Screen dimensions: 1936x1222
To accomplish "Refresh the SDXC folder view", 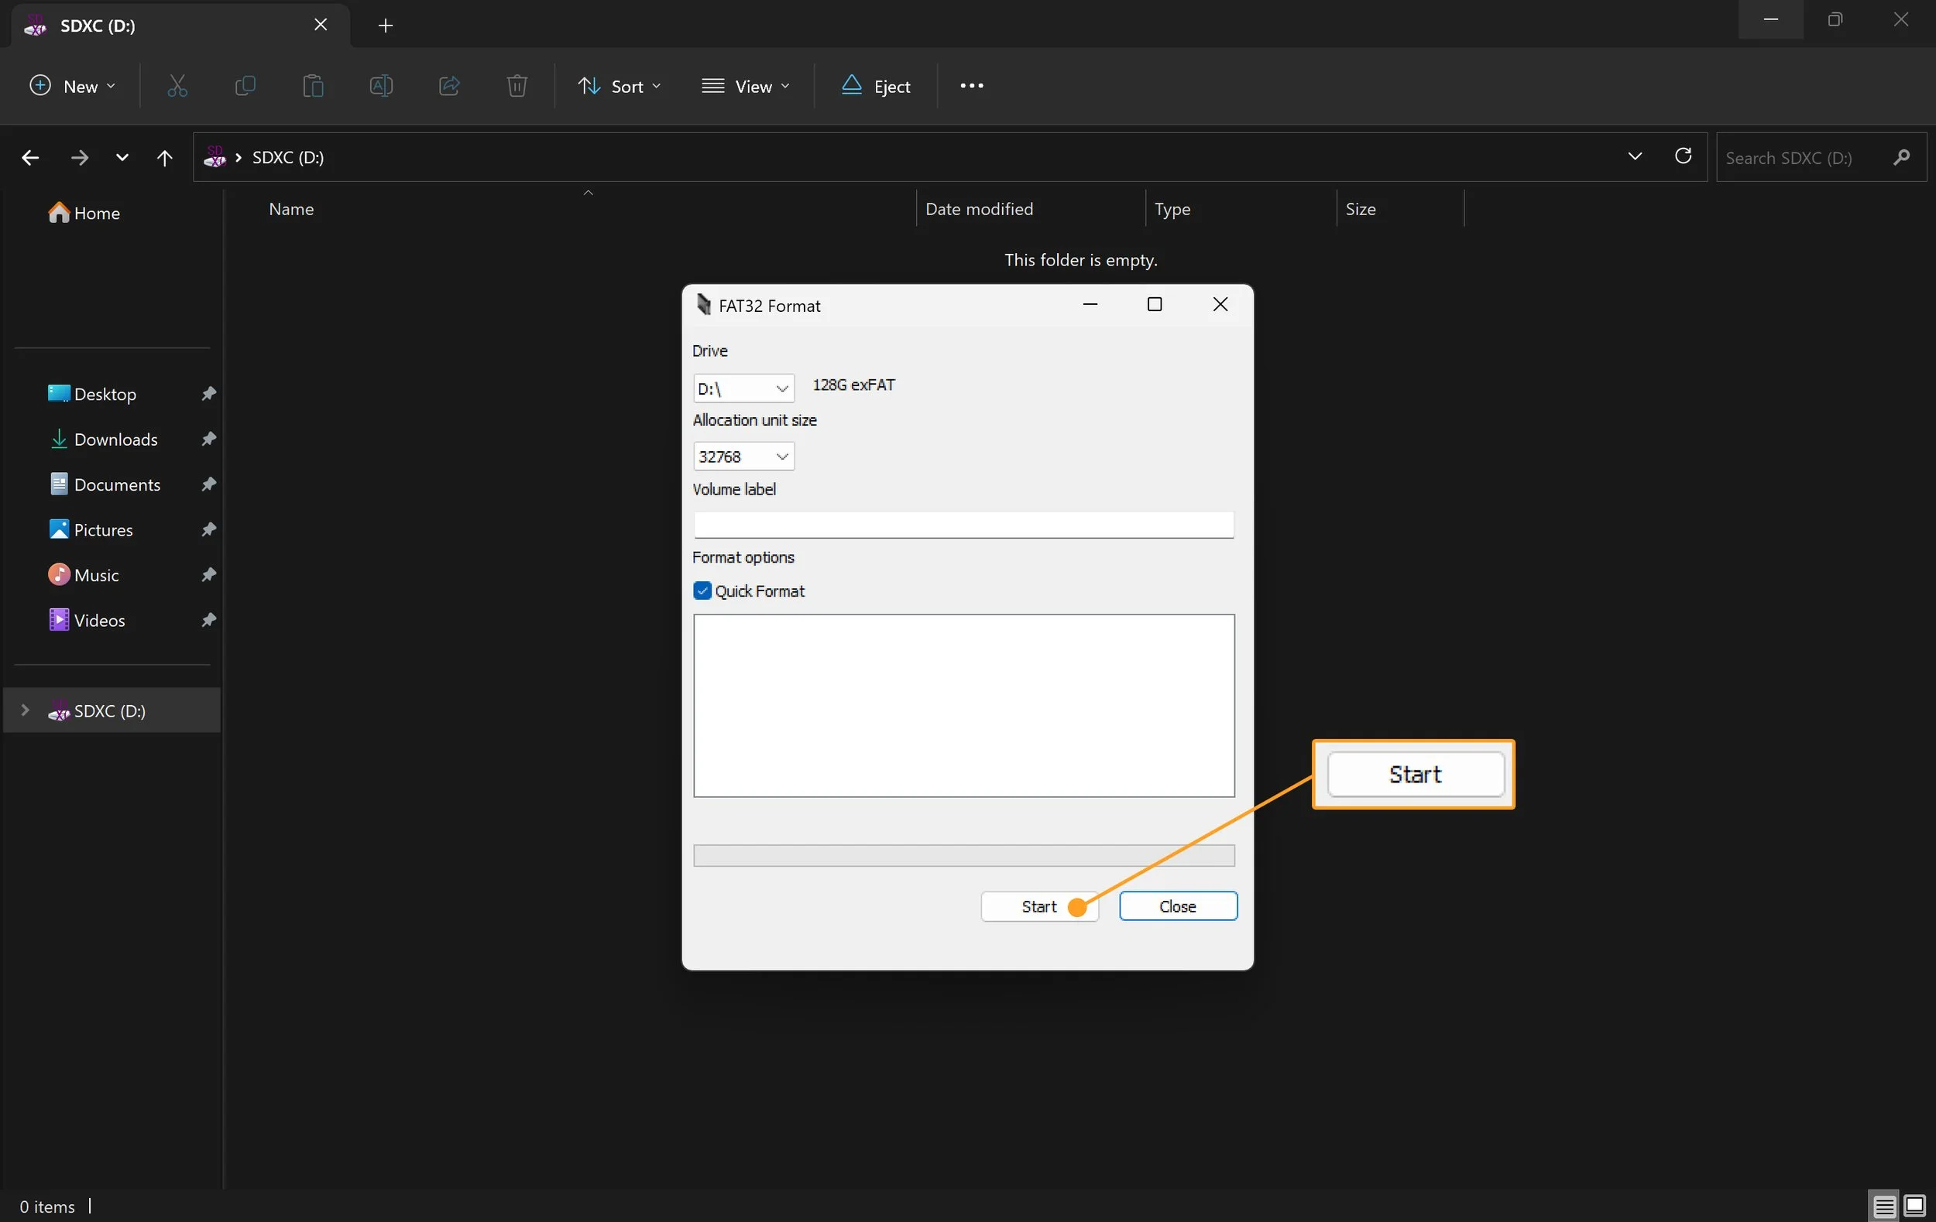I will [x=1684, y=157].
